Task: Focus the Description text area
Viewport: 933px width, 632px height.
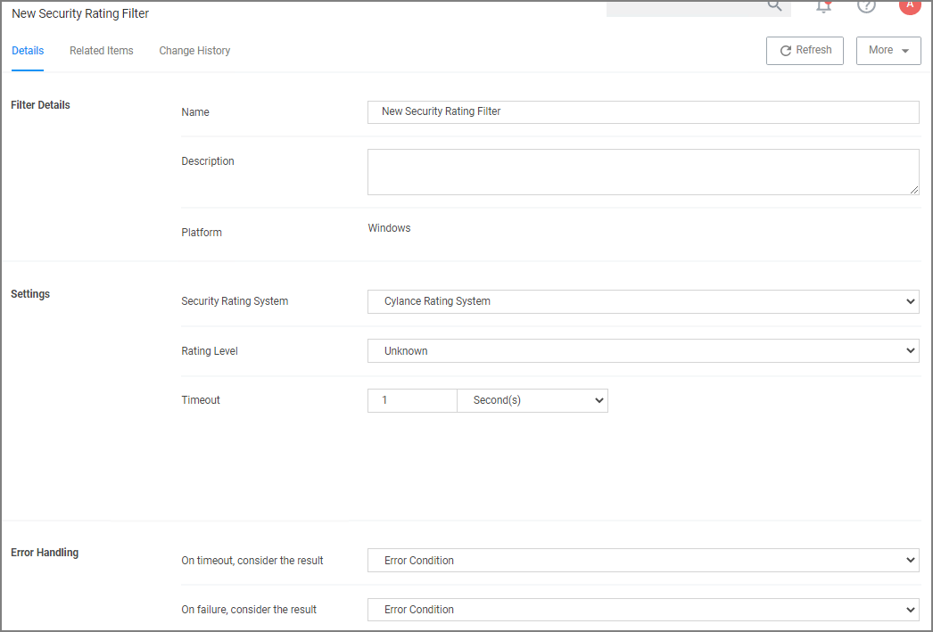Action: pos(642,172)
